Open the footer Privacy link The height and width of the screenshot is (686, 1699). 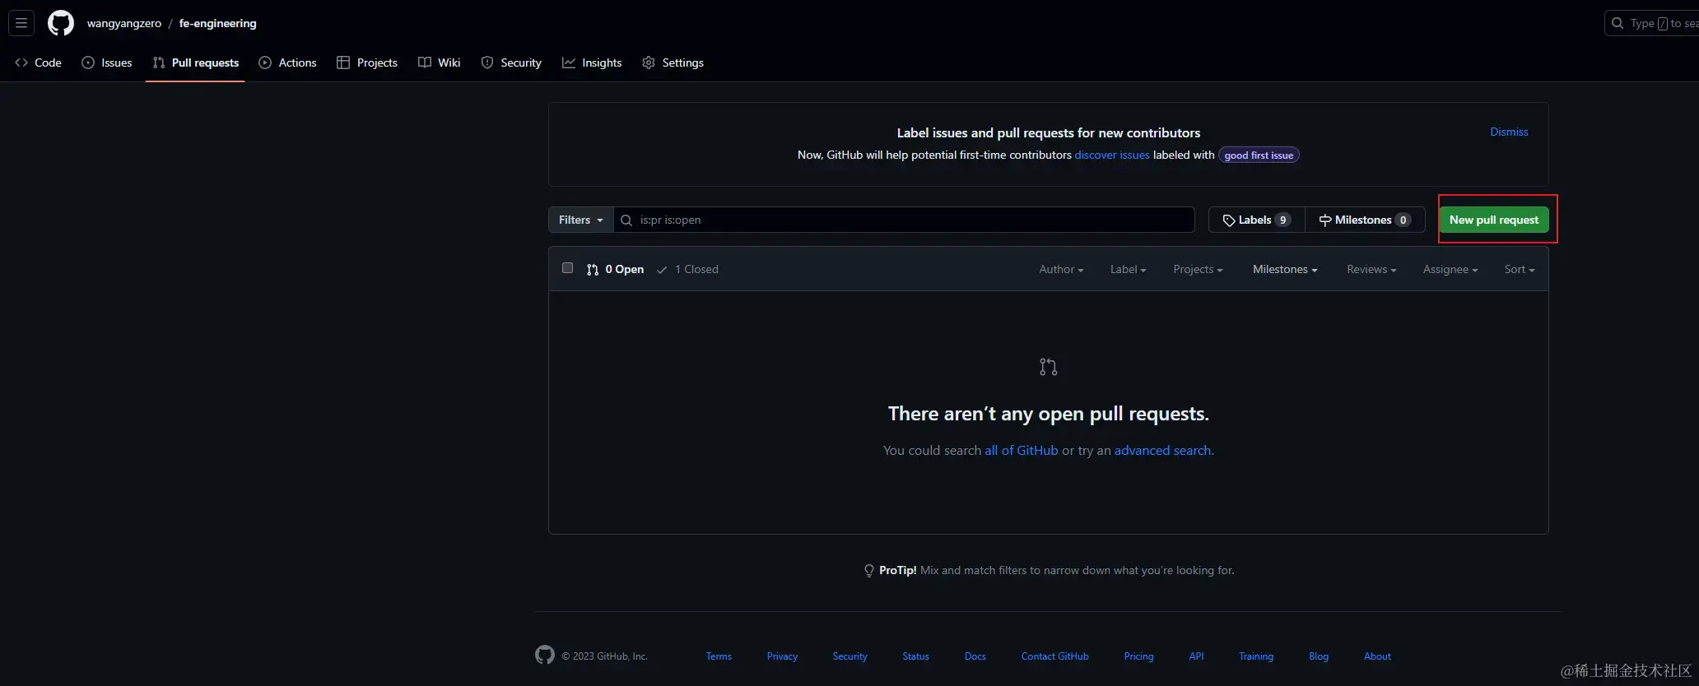point(782,656)
